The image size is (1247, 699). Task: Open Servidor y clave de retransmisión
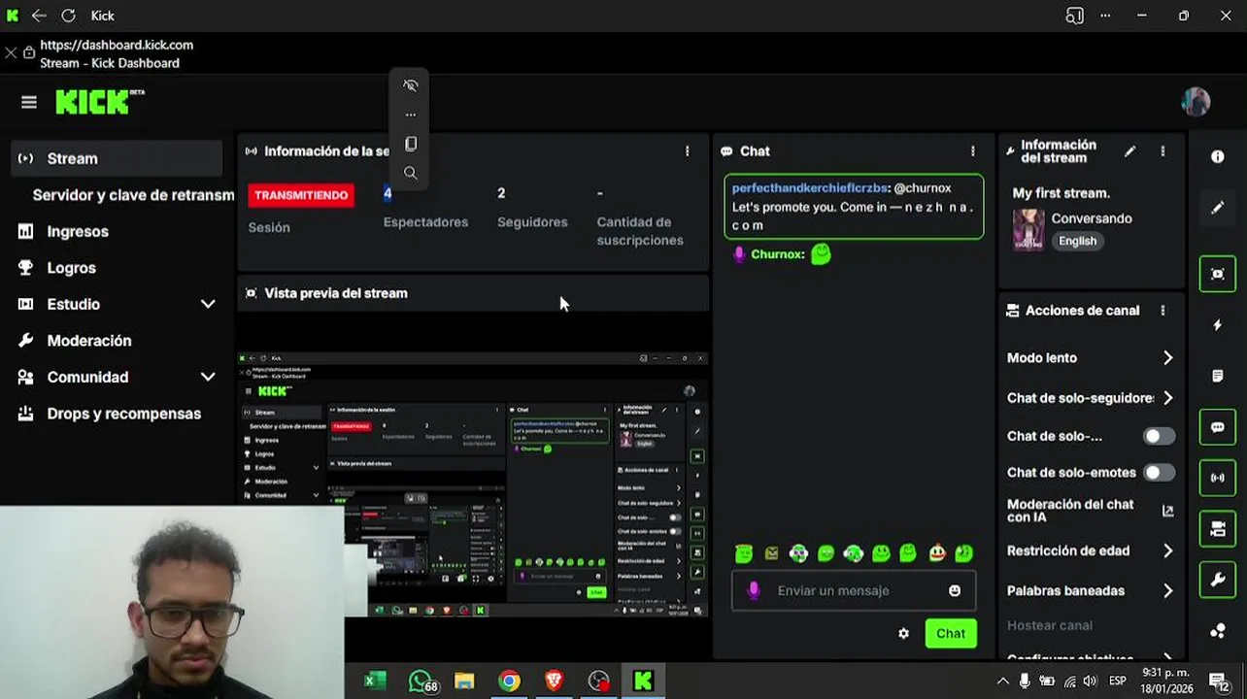(133, 195)
